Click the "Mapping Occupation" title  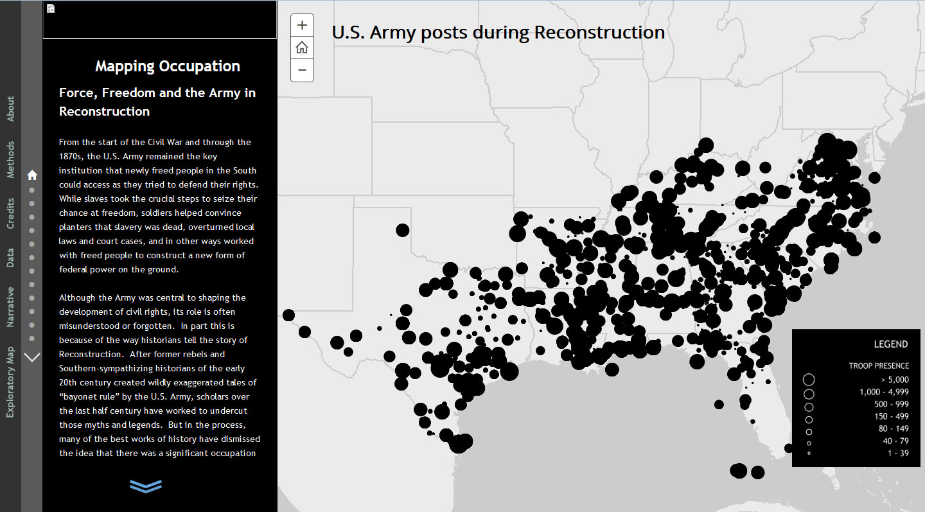pyautogui.click(x=168, y=66)
